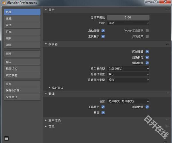Close the Blender Preferences window
This screenshot has width=172, height=143.
click(165, 2)
